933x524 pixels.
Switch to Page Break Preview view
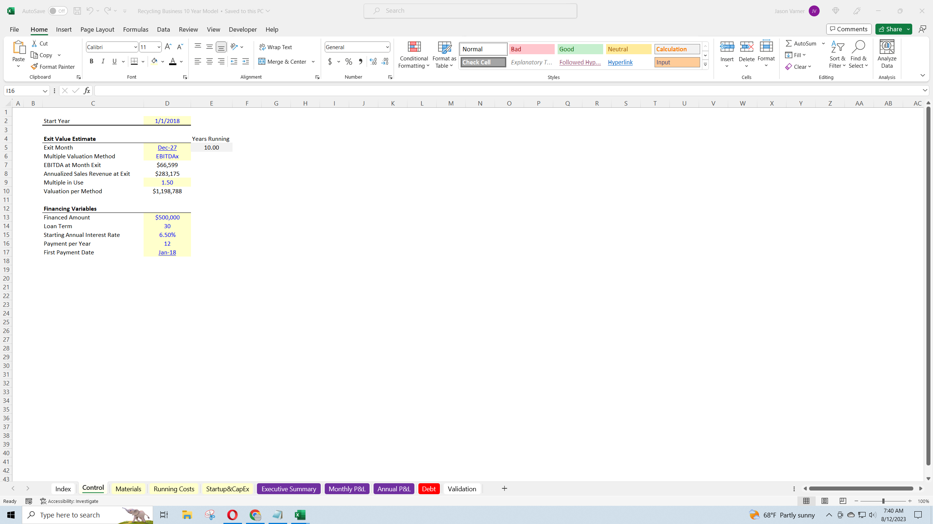843,501
